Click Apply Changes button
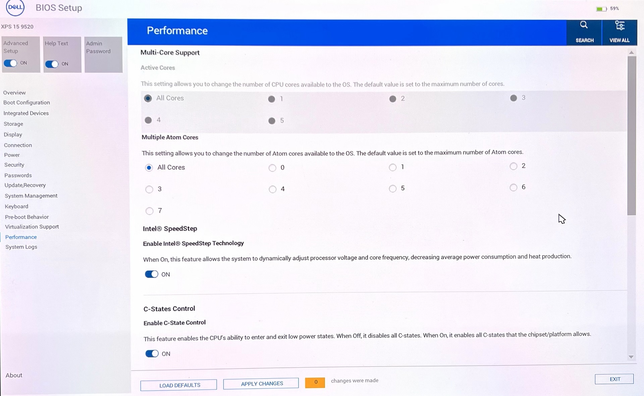Viewport: 644px width, 396px height. point(262,384)
